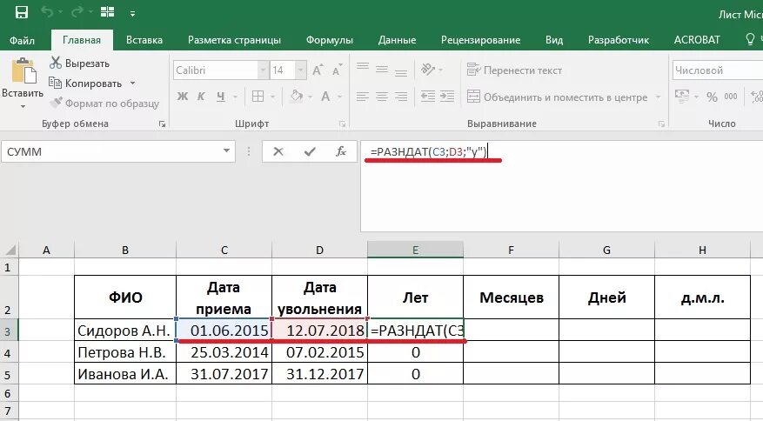This screenshot has height=421, width=763.
Task: Click the middle vertical align icon
Action: tap(382, 70)
